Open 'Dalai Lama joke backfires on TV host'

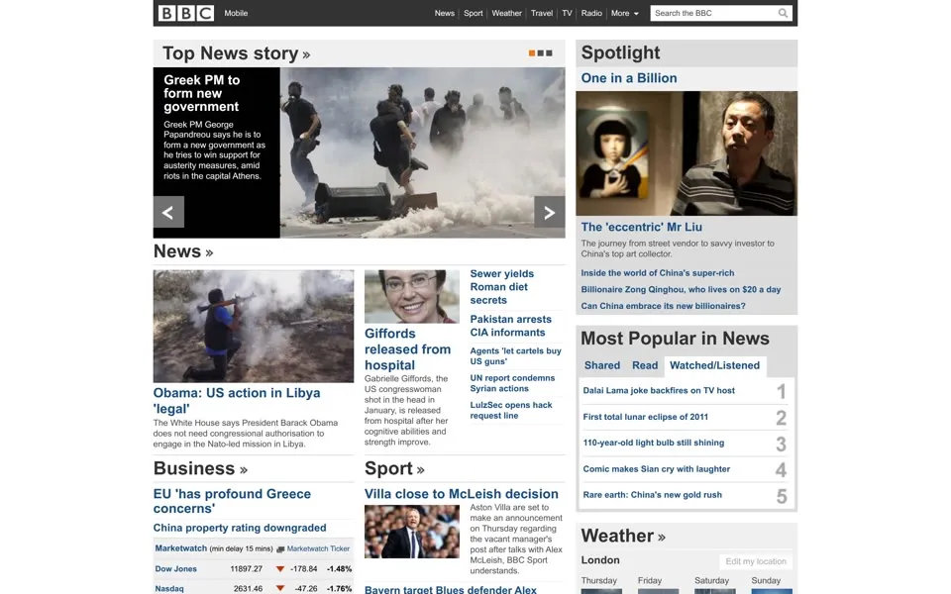659,390
